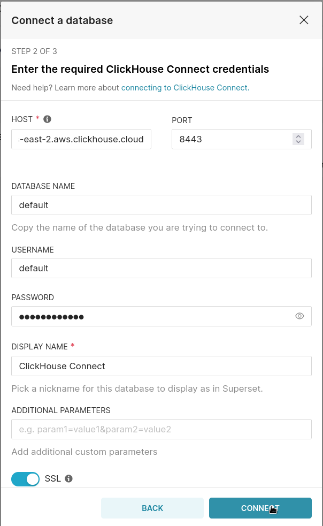
Task: Click the info icon next to HOST
Action: [47, 119]
